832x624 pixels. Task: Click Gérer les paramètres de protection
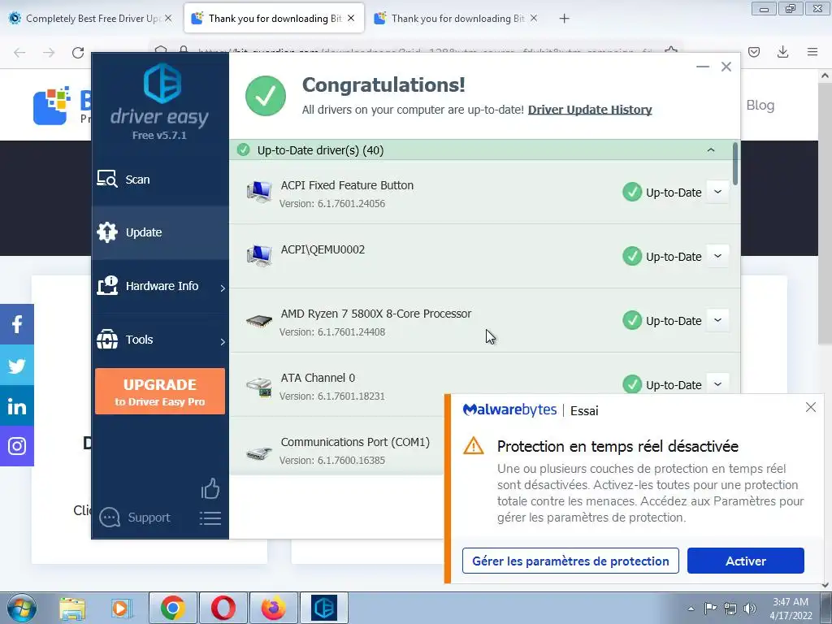[x=570, y=561]
